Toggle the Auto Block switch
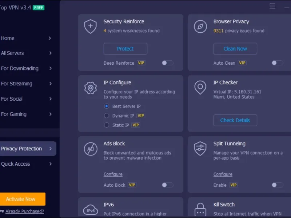 click(167, 185)
